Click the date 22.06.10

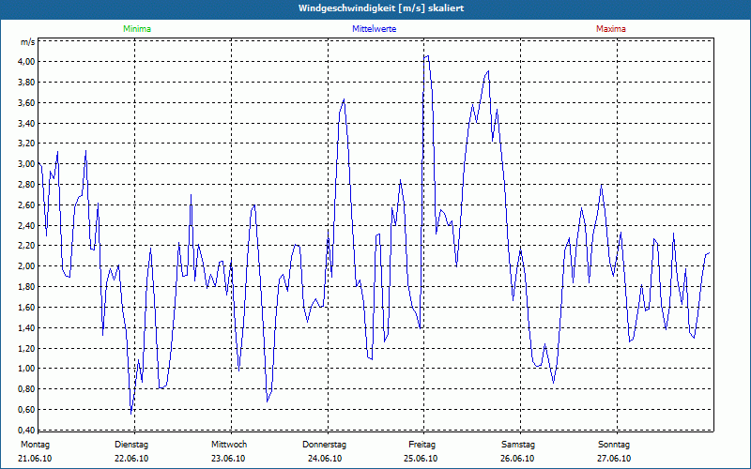(131, 459)
